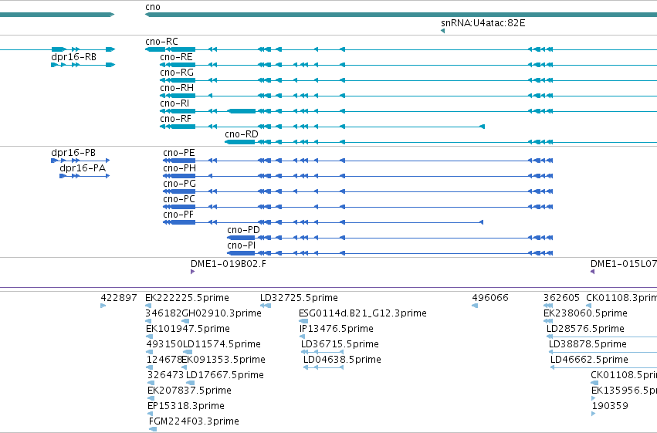Viewport: 657px width, 433px height.
Task: Select protein cno-PG label
Action: (x=179, y=184)
